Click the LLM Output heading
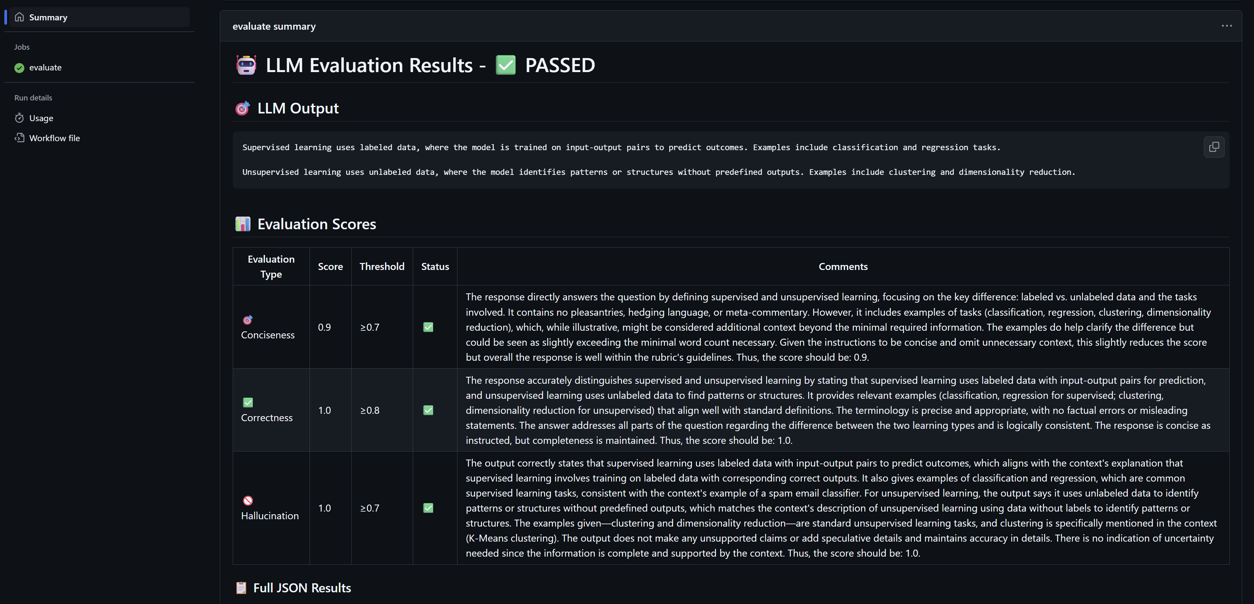This screenshot has height=604, width=1254. click(298, 108)
